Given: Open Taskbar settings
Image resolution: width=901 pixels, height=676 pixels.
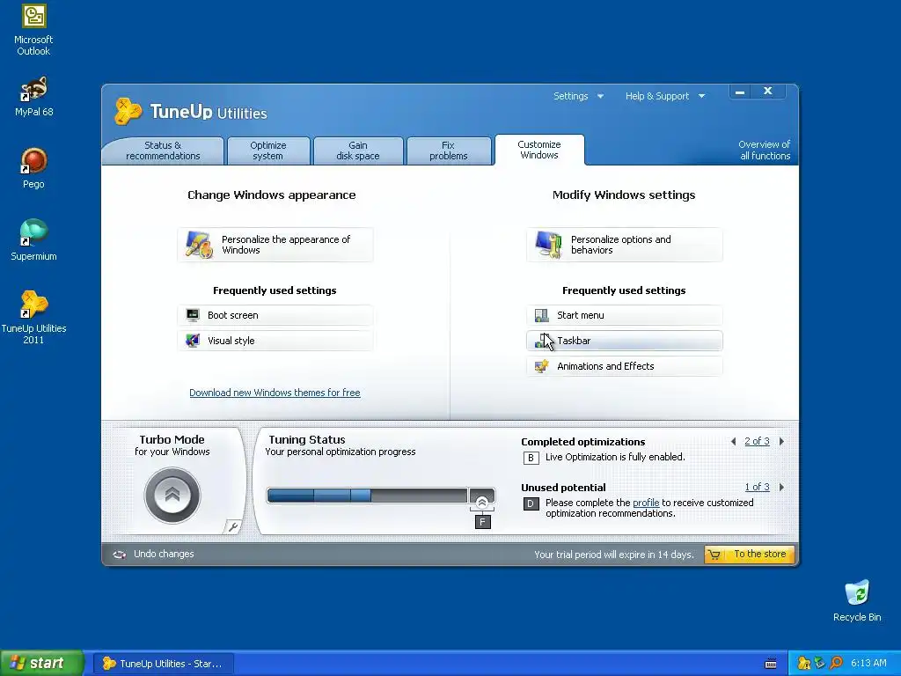Looking at the screenshot, I should click(x=625, y=341).
